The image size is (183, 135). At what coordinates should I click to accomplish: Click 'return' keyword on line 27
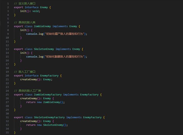[x=31, y=102]
